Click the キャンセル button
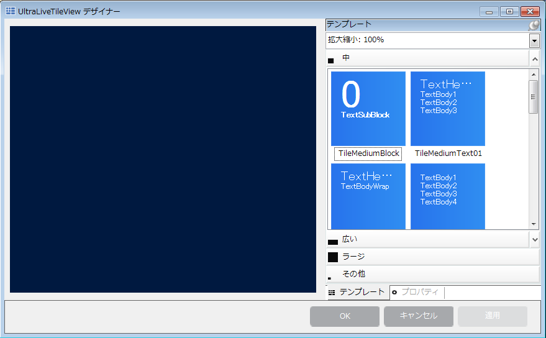The width and height of the screenshot is (546, 338). coord(419,316)
